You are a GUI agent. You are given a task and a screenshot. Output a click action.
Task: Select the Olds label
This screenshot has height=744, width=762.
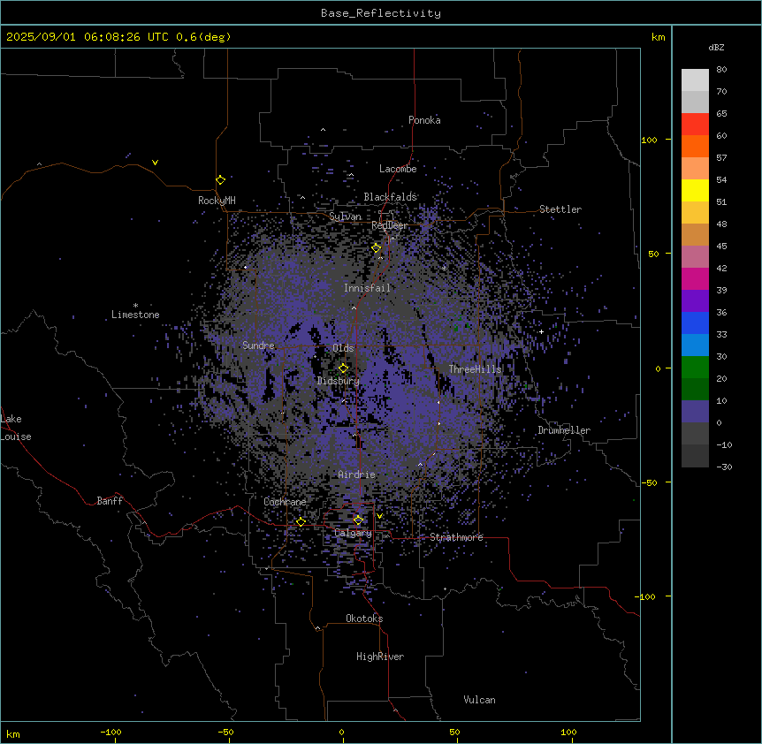click(343, 348)
